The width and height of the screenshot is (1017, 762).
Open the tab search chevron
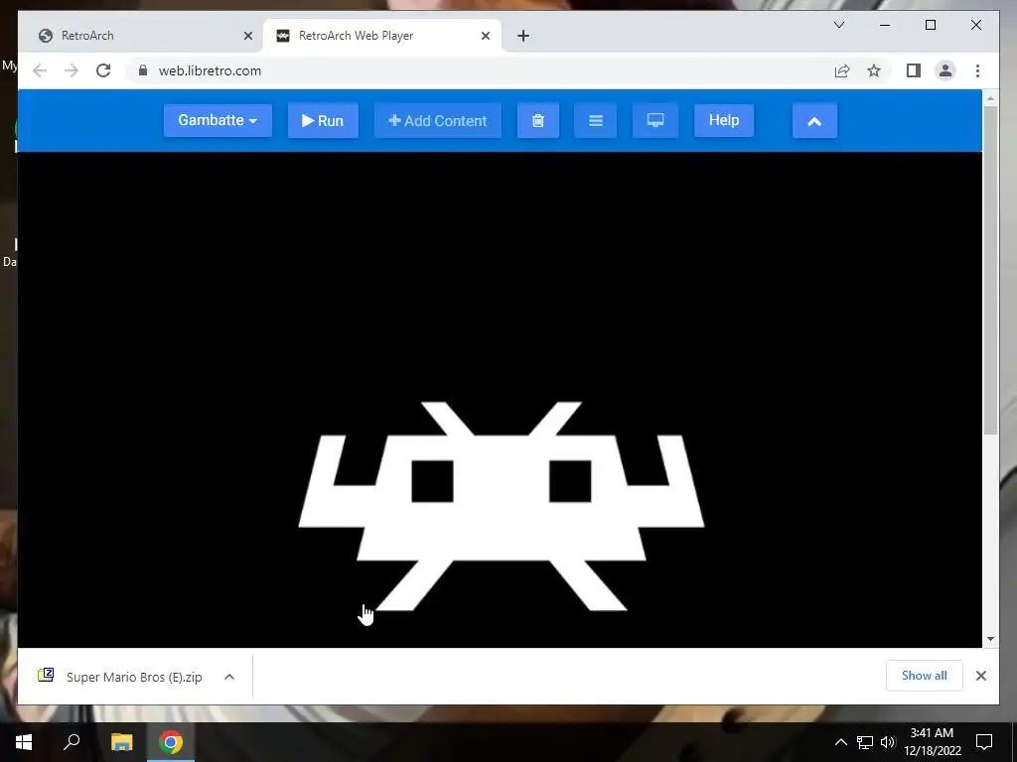pyautogui.click(x=839, y=25)
